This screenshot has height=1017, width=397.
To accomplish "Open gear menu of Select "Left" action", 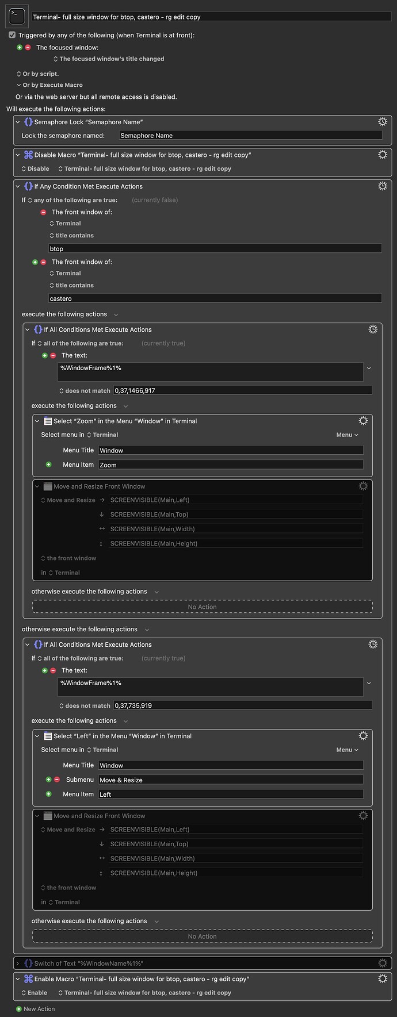I will [x=363, y=736].
